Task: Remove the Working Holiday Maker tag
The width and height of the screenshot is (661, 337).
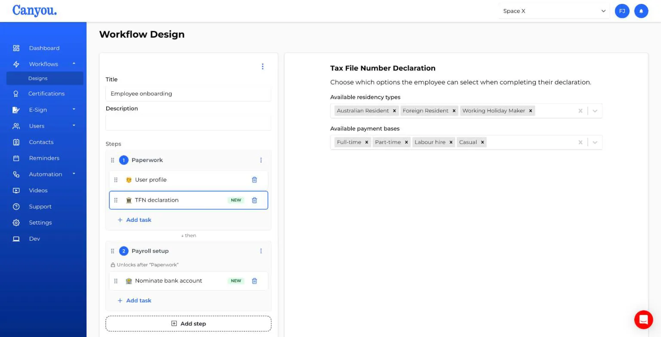Action: click(x=530, y=111)
